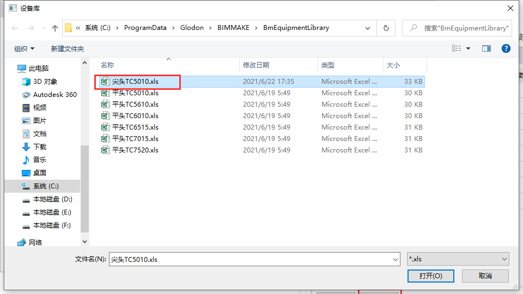This screenshot has height=294, width=523.
Task: Open 网络 in the navigation tree
Action: [35, 242]
